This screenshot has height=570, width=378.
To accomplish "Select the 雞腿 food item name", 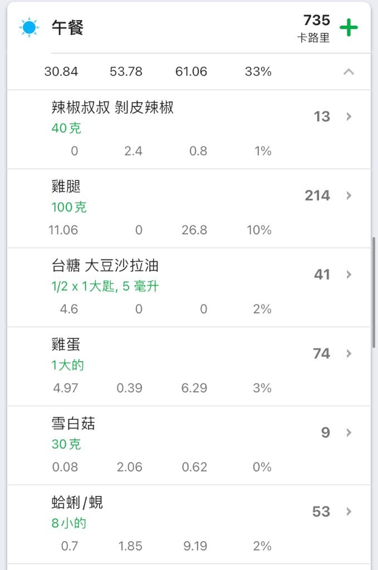I will pos(66,186).
